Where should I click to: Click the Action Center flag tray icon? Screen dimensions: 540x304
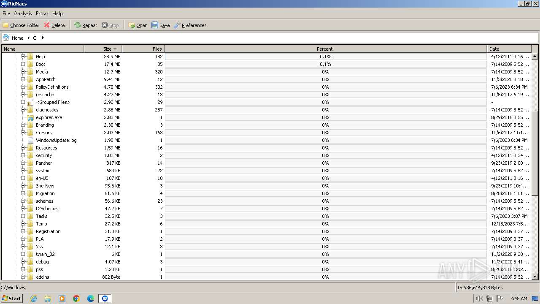(x=500, y=299)
